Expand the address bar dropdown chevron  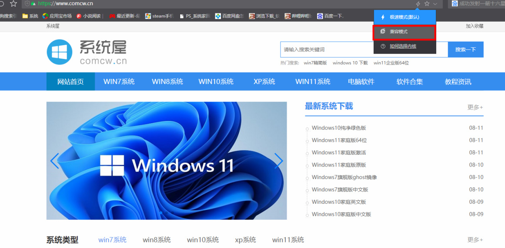[x=435, y=4]
